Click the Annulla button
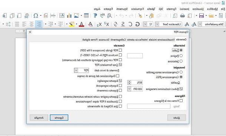The image size is (226, 136). point(39,118)
